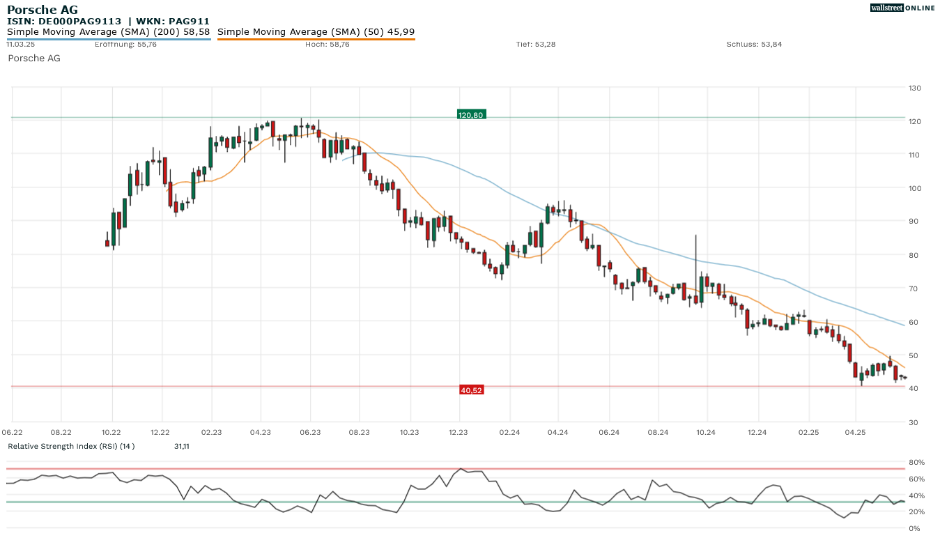Click the 11.03.25 date label

pyautogui.click(x=21, y=45)
